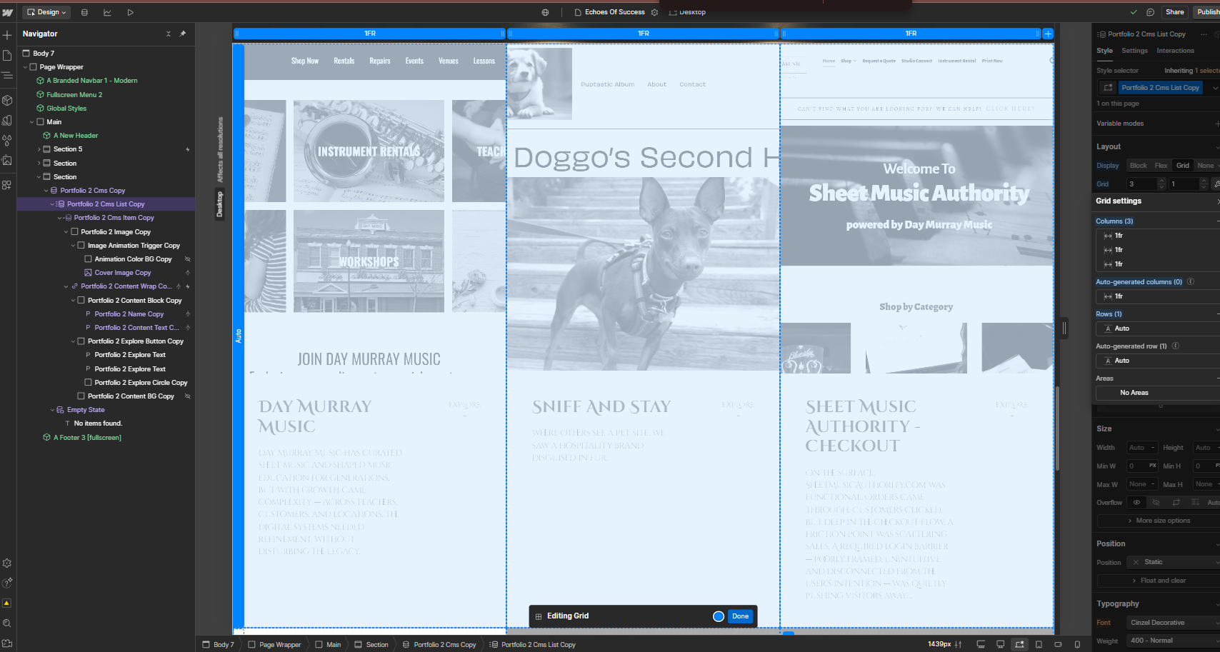Select the mobile portrait breakpoint icon

coord(1077,644)
